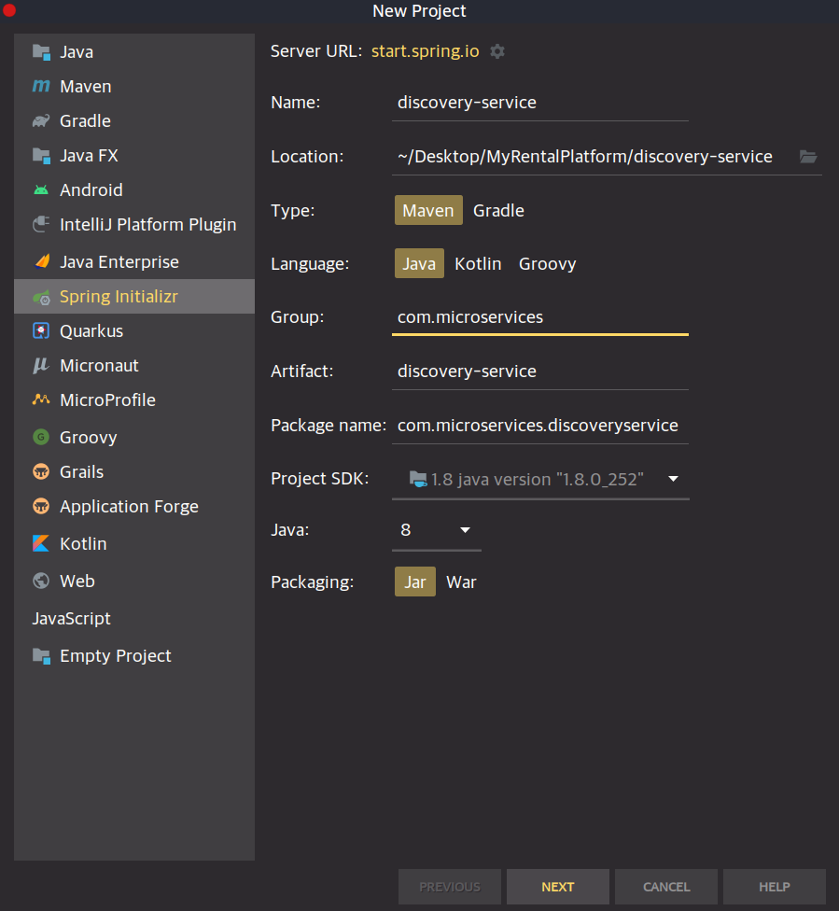
Task: Select Groovy language option
Action: point(547,264)
